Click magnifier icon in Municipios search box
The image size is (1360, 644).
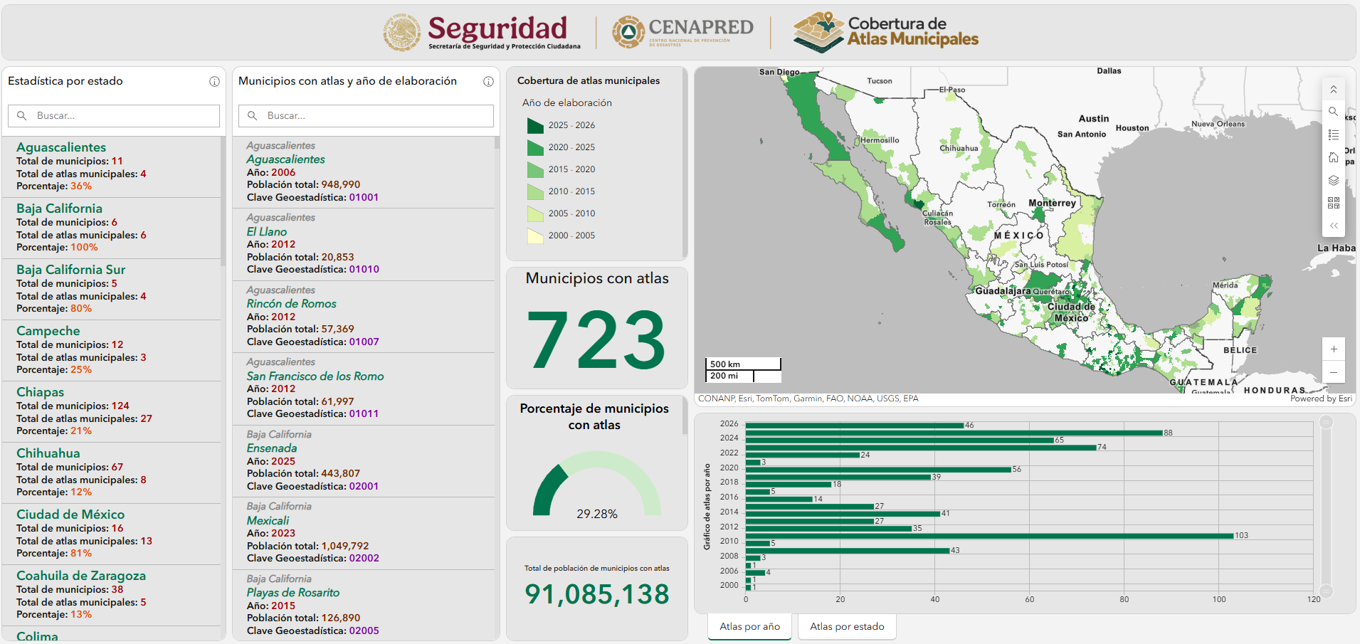click(253, 115)
